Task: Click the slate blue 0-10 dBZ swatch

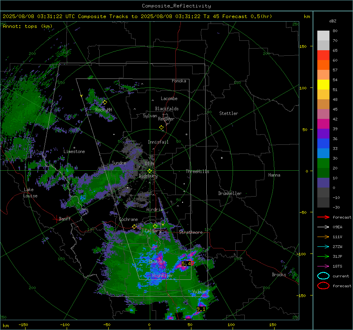Action: [323, 183]
